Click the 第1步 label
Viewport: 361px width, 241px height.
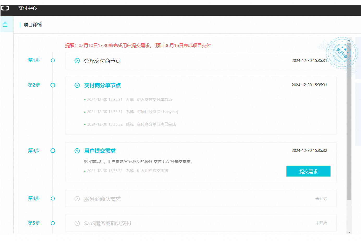(34, 60)
